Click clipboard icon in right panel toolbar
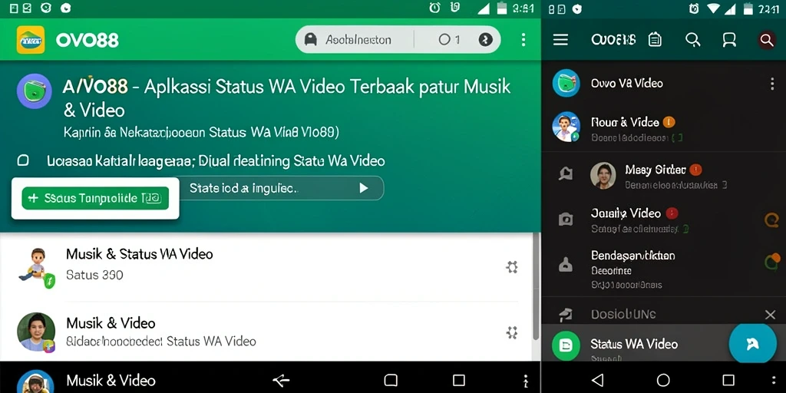 pyautogui.click(x=655, y=40)
